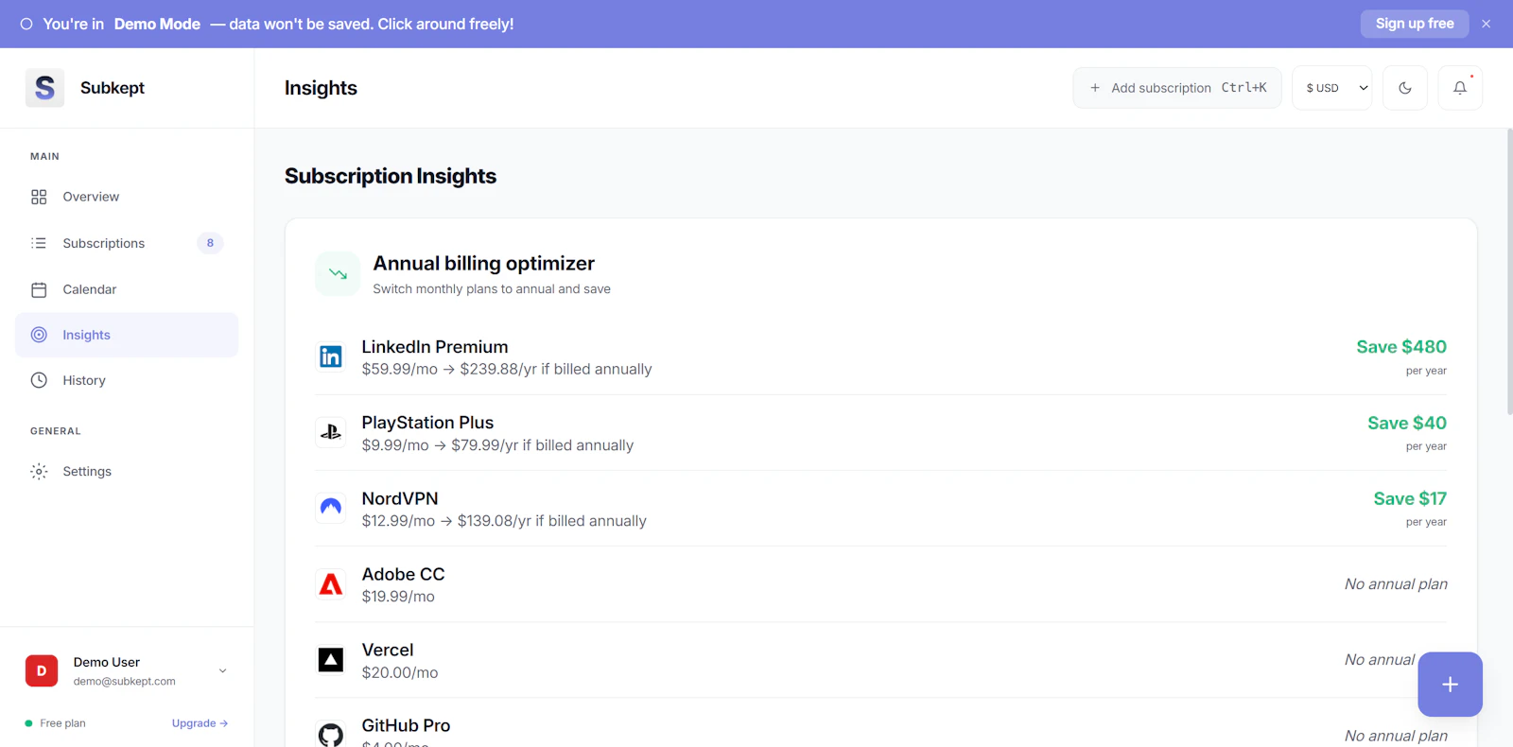Click Annual billing optimizer heading
Screen dimensions: 1513x747
(483, 263)
